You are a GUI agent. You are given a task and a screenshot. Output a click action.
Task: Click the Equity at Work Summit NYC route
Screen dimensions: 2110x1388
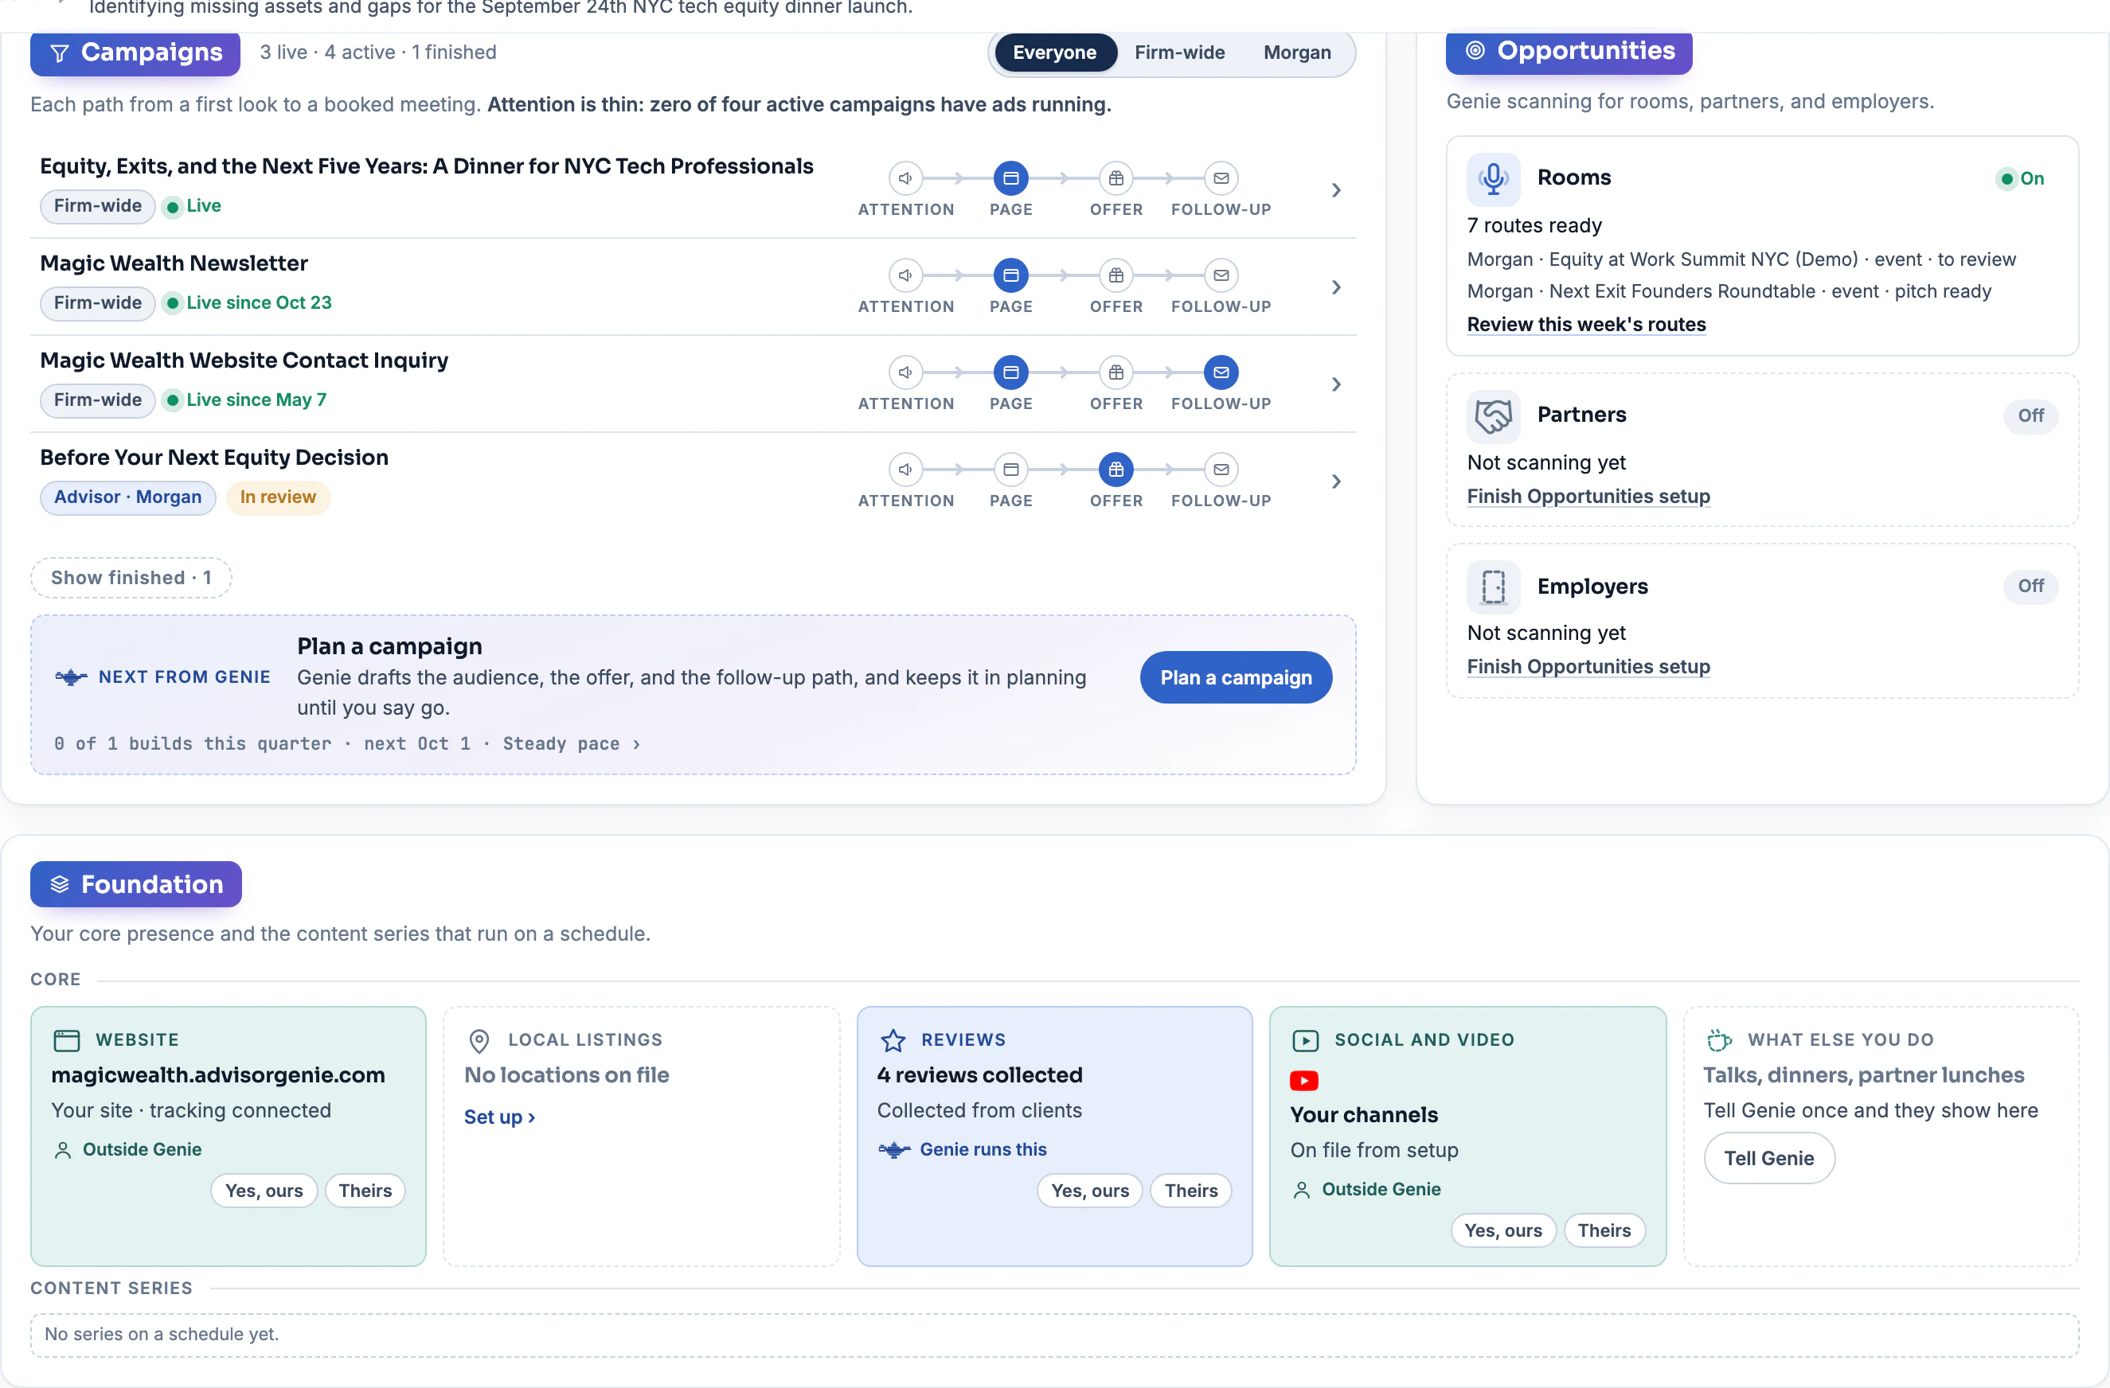click(1741, 259)
